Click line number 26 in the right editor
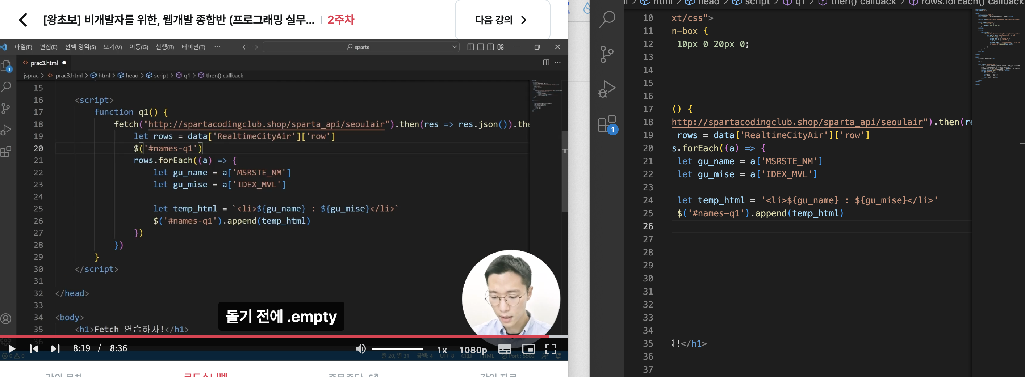The height and width of the screenshot is (377, 1025). pos(648,226)
